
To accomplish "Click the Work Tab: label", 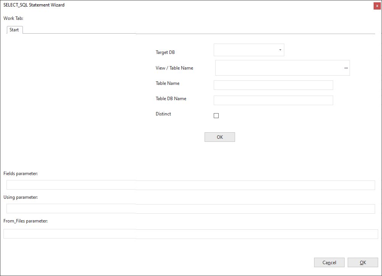I will pos(13,18).
